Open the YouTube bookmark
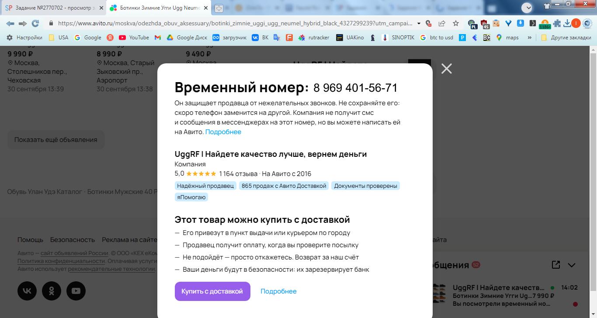The width and height of the screenshot is (597, 318). click(134, 38)
